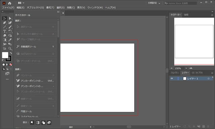The width and height of the screenshot is (215, 129).
Task: Open the Change Screen Mode button
Action: click(x=7, y=74)
